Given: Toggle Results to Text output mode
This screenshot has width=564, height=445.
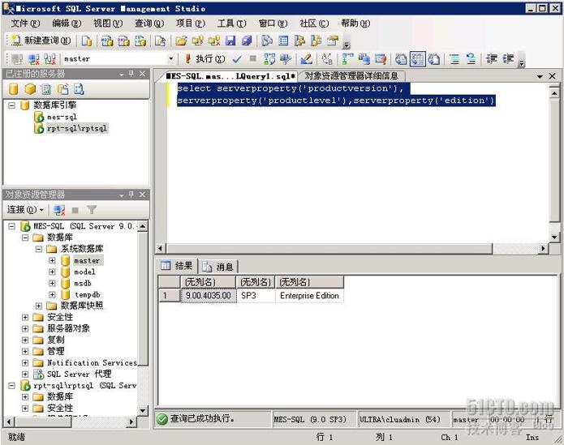Looking at the screenshot, I should 401,59.
